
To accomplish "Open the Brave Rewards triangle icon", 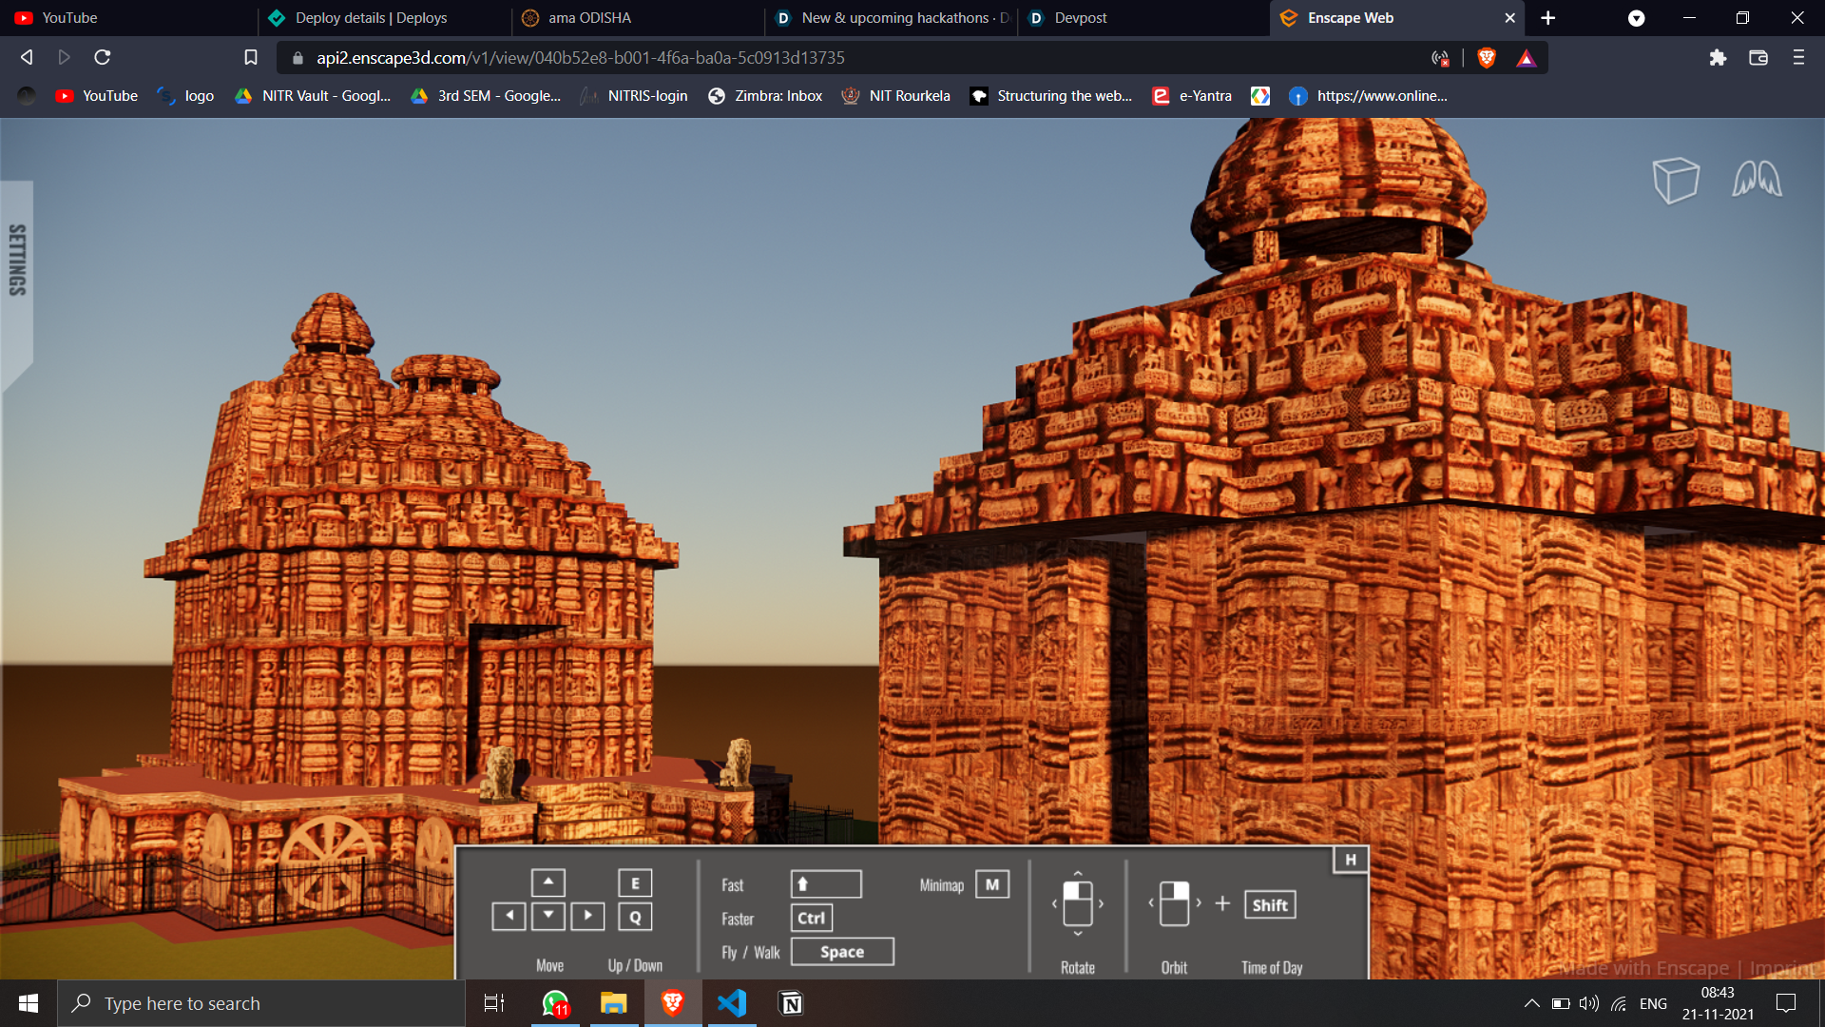I will tap(1526, 58).
